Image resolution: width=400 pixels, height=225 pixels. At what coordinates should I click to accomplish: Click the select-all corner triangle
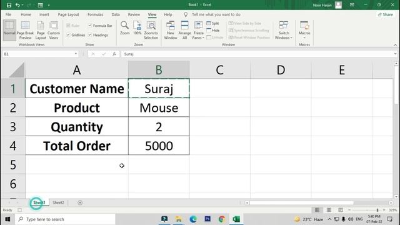point(17,70)
